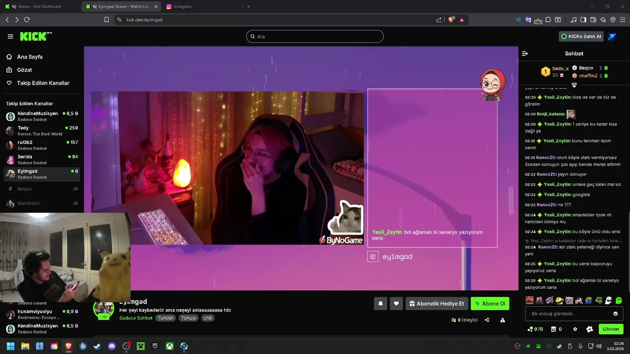
Task: Share the stream via share icon
Action: pos(487,320)
